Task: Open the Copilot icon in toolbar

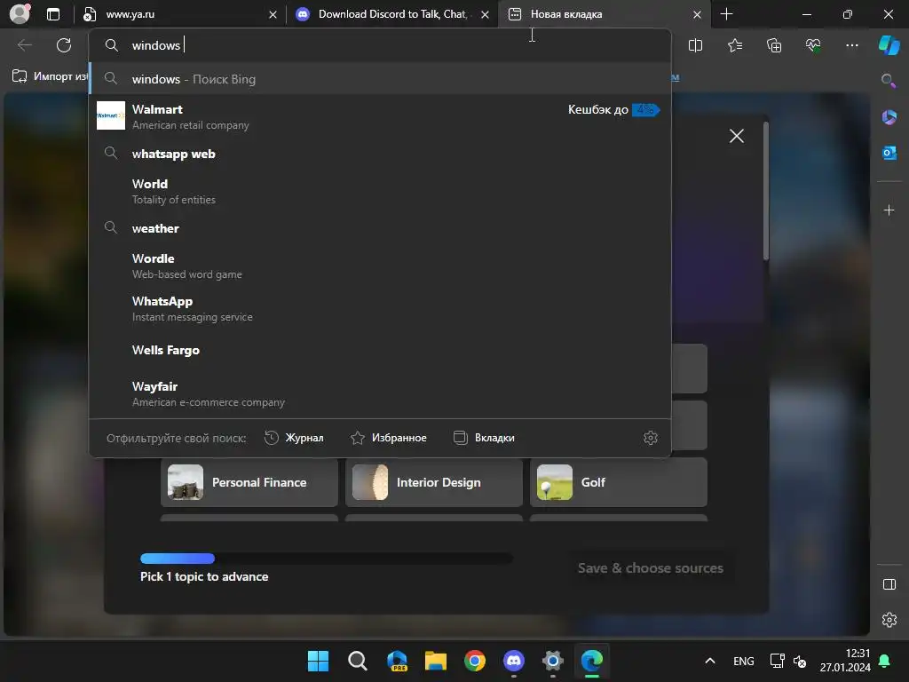Action: (x=889, y=45)
